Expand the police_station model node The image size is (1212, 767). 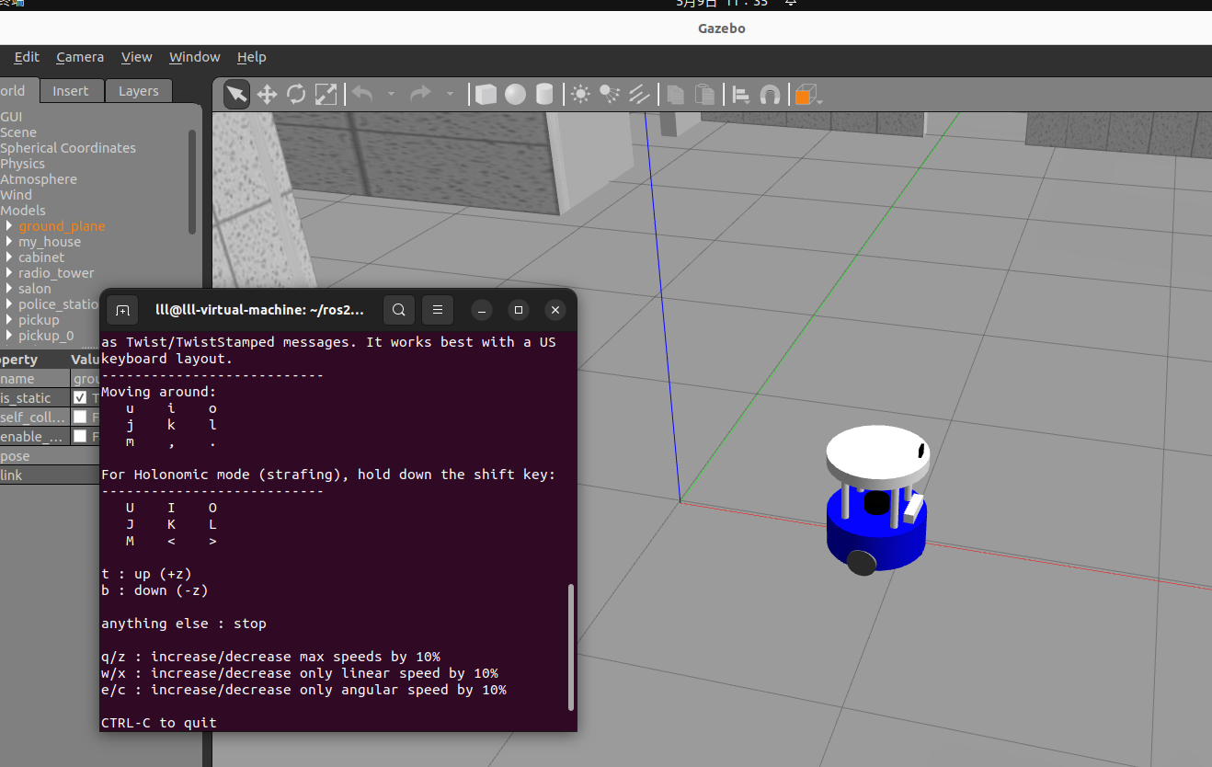click(x=9, y=304)
